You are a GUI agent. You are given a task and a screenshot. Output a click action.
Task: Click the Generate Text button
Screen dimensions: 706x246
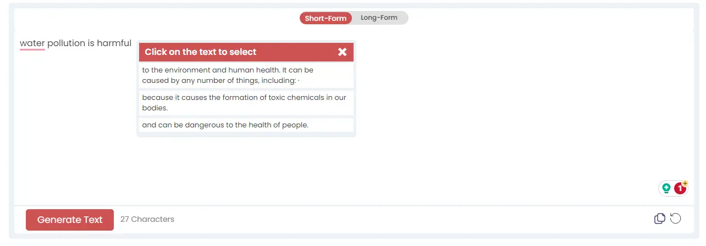(x=70, y=220)
